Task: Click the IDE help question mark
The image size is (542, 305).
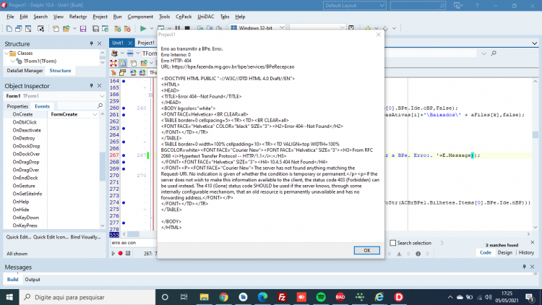Action: tap(477, 6)
